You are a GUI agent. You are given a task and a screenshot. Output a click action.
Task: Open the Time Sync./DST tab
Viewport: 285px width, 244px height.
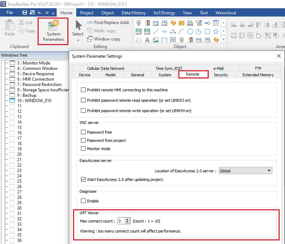pyautogui.click(x=169, y=68)
